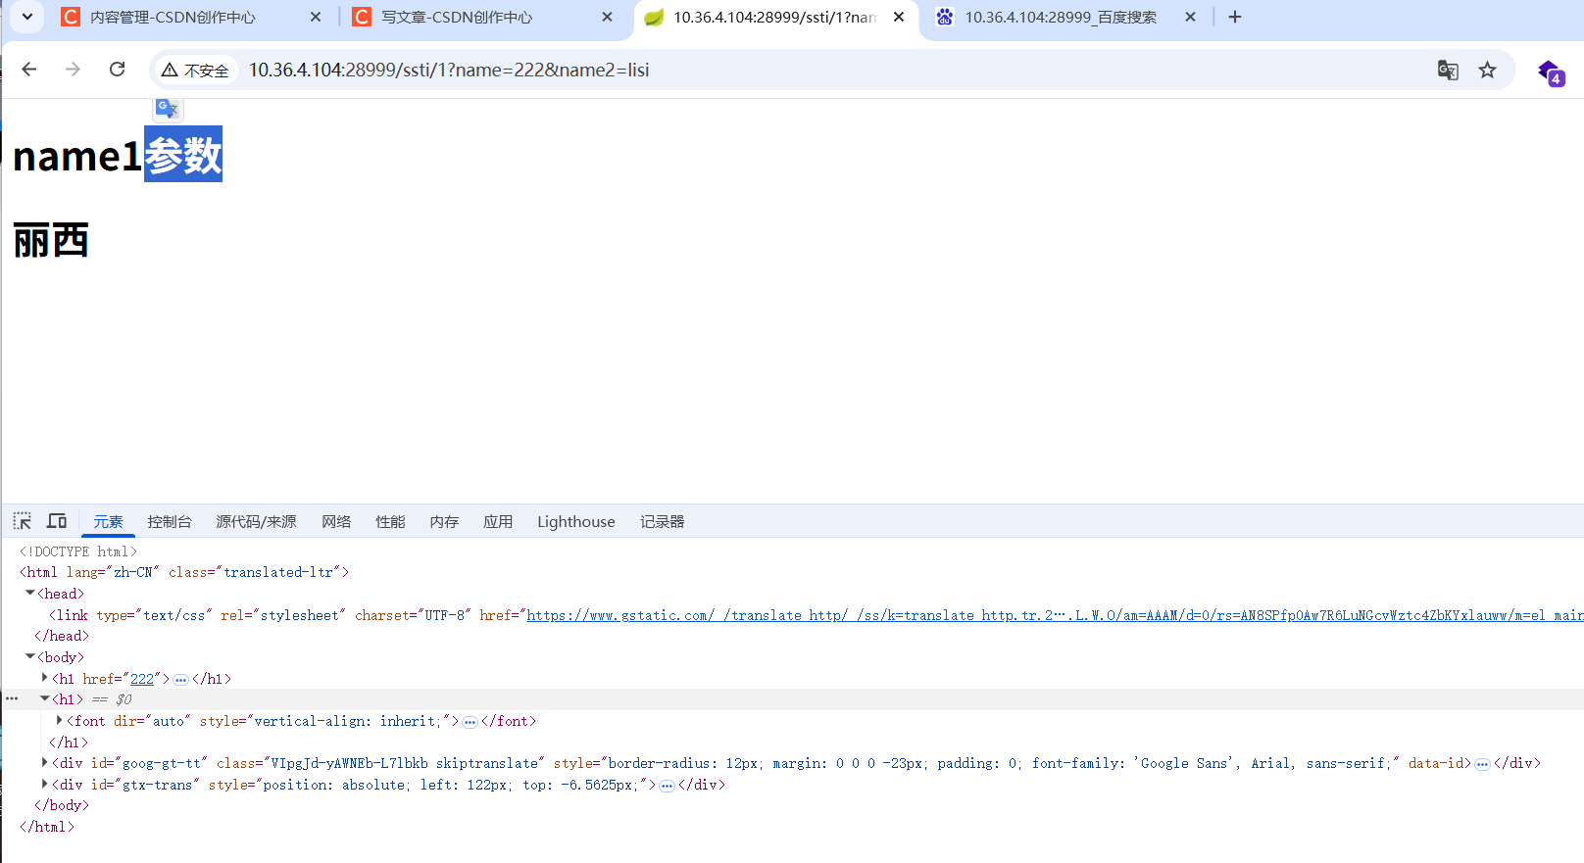Show collapsed content of goog-gt-tt div
This screenshot has width=1584, height=863.
click(1482, 764)
